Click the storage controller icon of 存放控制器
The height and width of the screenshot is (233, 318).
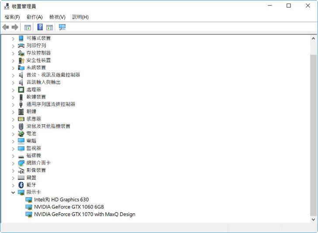coord(21,53)
